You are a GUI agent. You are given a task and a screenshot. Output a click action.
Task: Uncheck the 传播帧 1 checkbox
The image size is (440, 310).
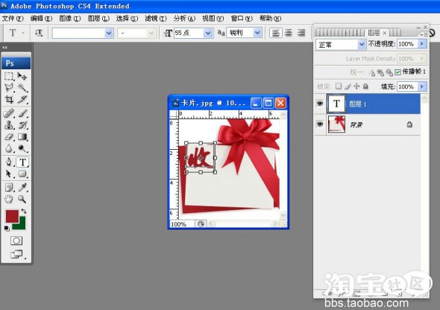pyautogui.click(x=397, y=72)
